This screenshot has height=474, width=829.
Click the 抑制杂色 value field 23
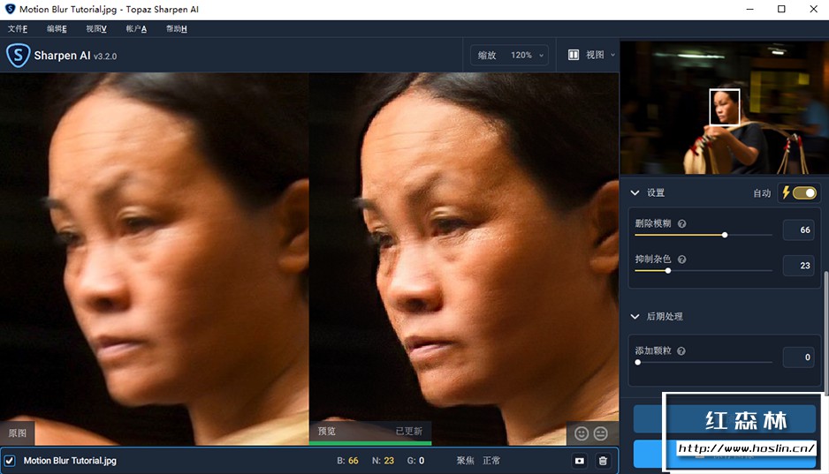point(798,266)
